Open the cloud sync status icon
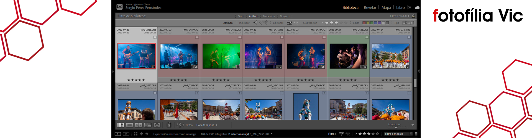The image size is (532, 138). click(x=417, y=7)
